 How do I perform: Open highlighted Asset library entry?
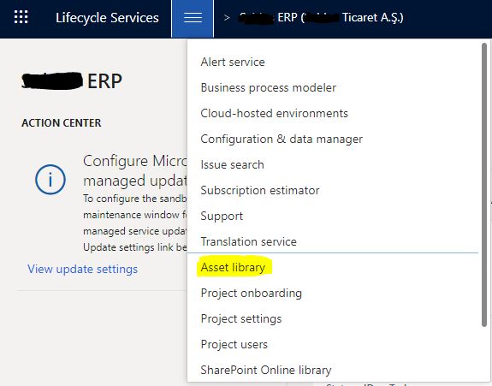[233, 267]
